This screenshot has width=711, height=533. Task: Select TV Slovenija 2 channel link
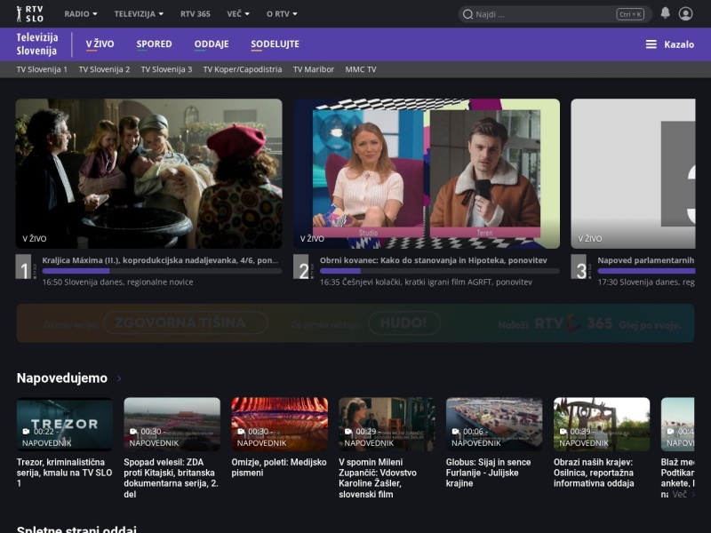coord(104,69)
